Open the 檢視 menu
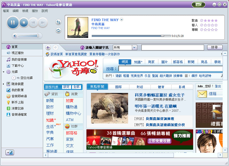Viewport: 229px width, 166px height. click(25, 11)
